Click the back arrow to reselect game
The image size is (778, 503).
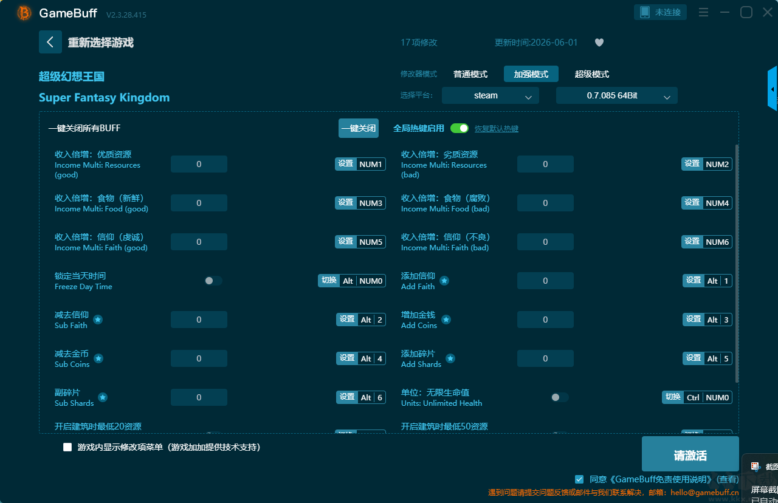pyautogui.click(x=50, y=42)
